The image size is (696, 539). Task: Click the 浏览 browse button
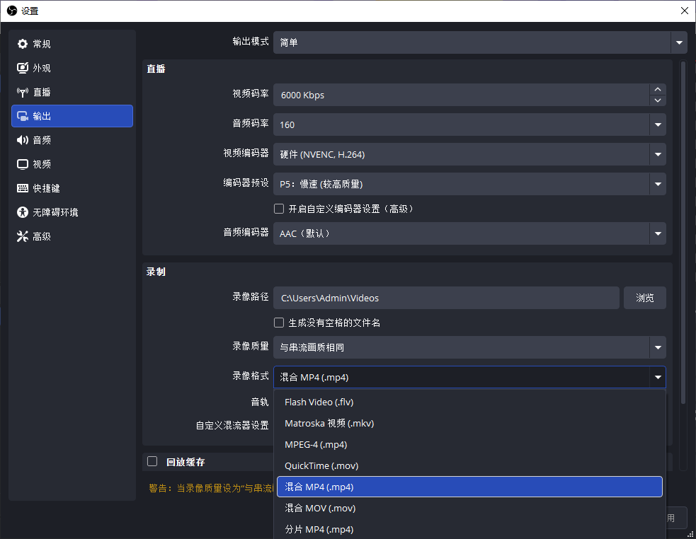click(644, 298)
